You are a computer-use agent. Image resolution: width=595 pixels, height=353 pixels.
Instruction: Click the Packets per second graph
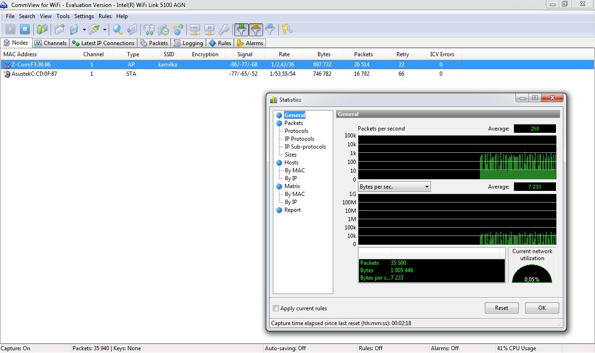pos(457,157)
